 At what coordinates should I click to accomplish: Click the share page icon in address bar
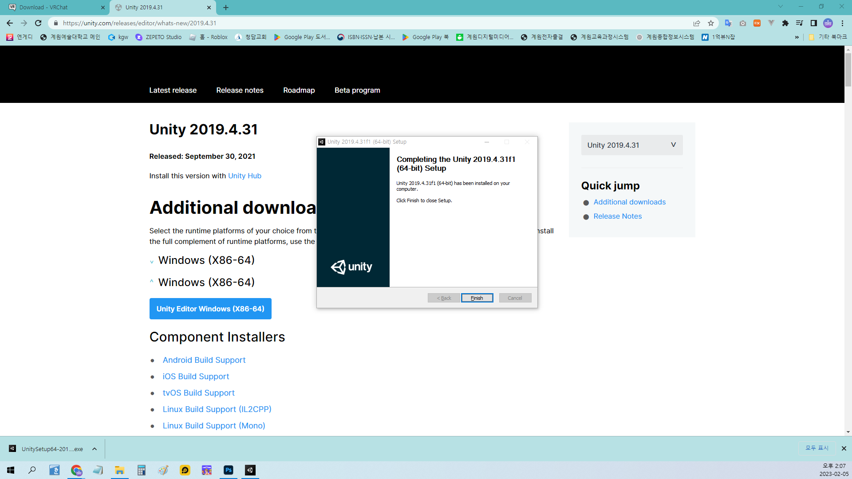click(697, 23)
